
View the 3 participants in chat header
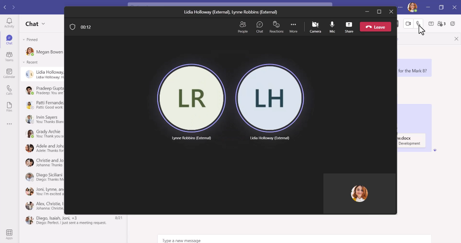point(441,24)
